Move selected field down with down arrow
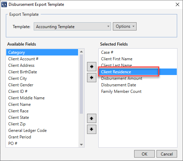Screen dimensions: 183x161 (91, 129)
